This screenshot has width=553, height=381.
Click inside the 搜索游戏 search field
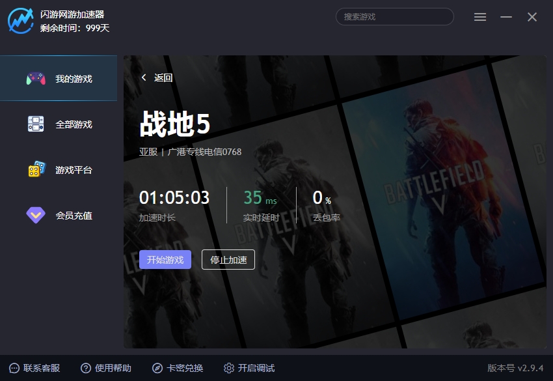coord(394,16)
